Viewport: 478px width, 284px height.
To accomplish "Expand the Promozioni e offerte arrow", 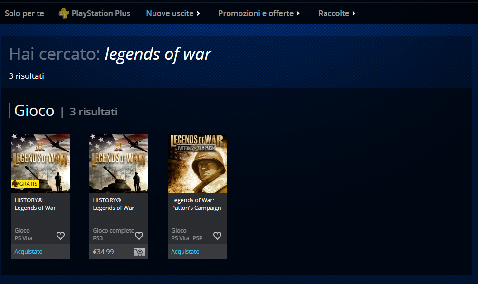I will click(x=298, y=13).
